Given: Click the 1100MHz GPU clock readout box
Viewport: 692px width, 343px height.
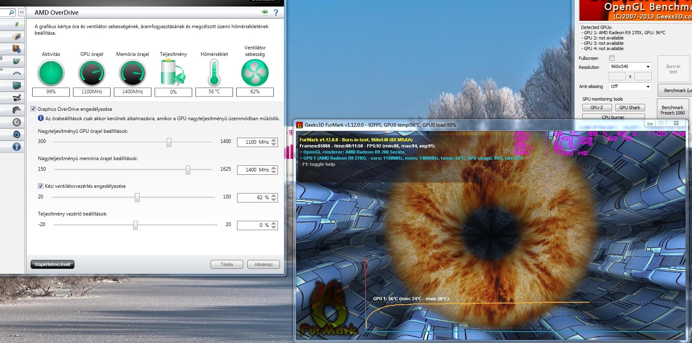Looking at the screenshot, I should pos(92,92).
